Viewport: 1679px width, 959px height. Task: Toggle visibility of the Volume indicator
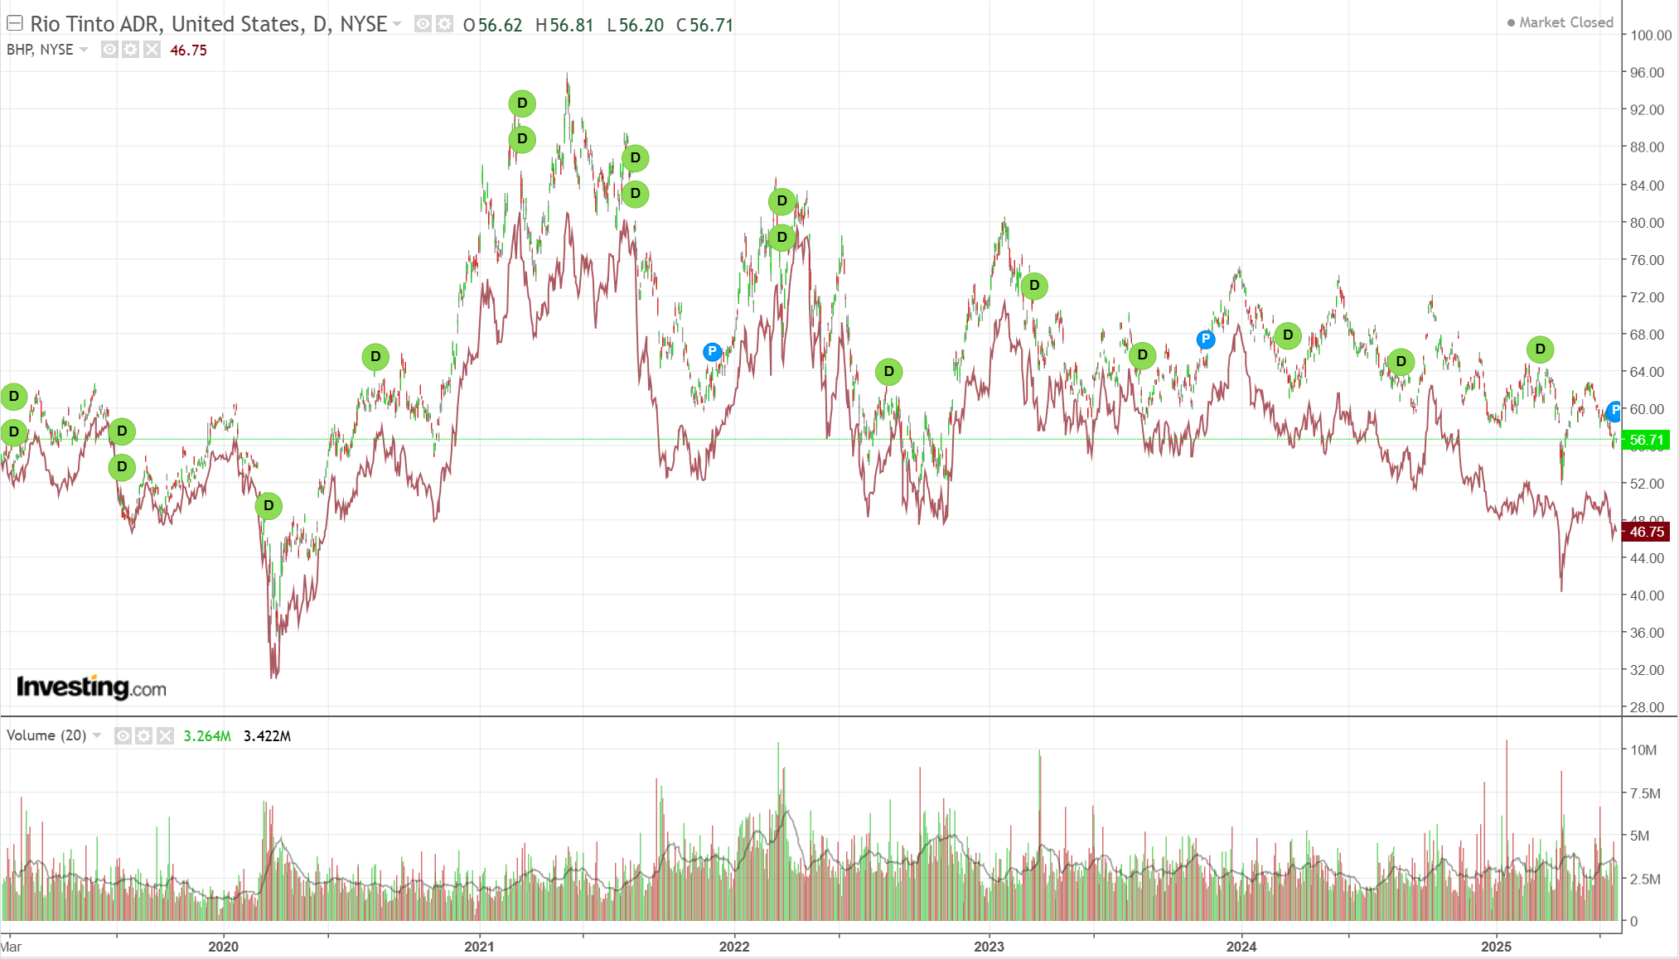point(123,735)
